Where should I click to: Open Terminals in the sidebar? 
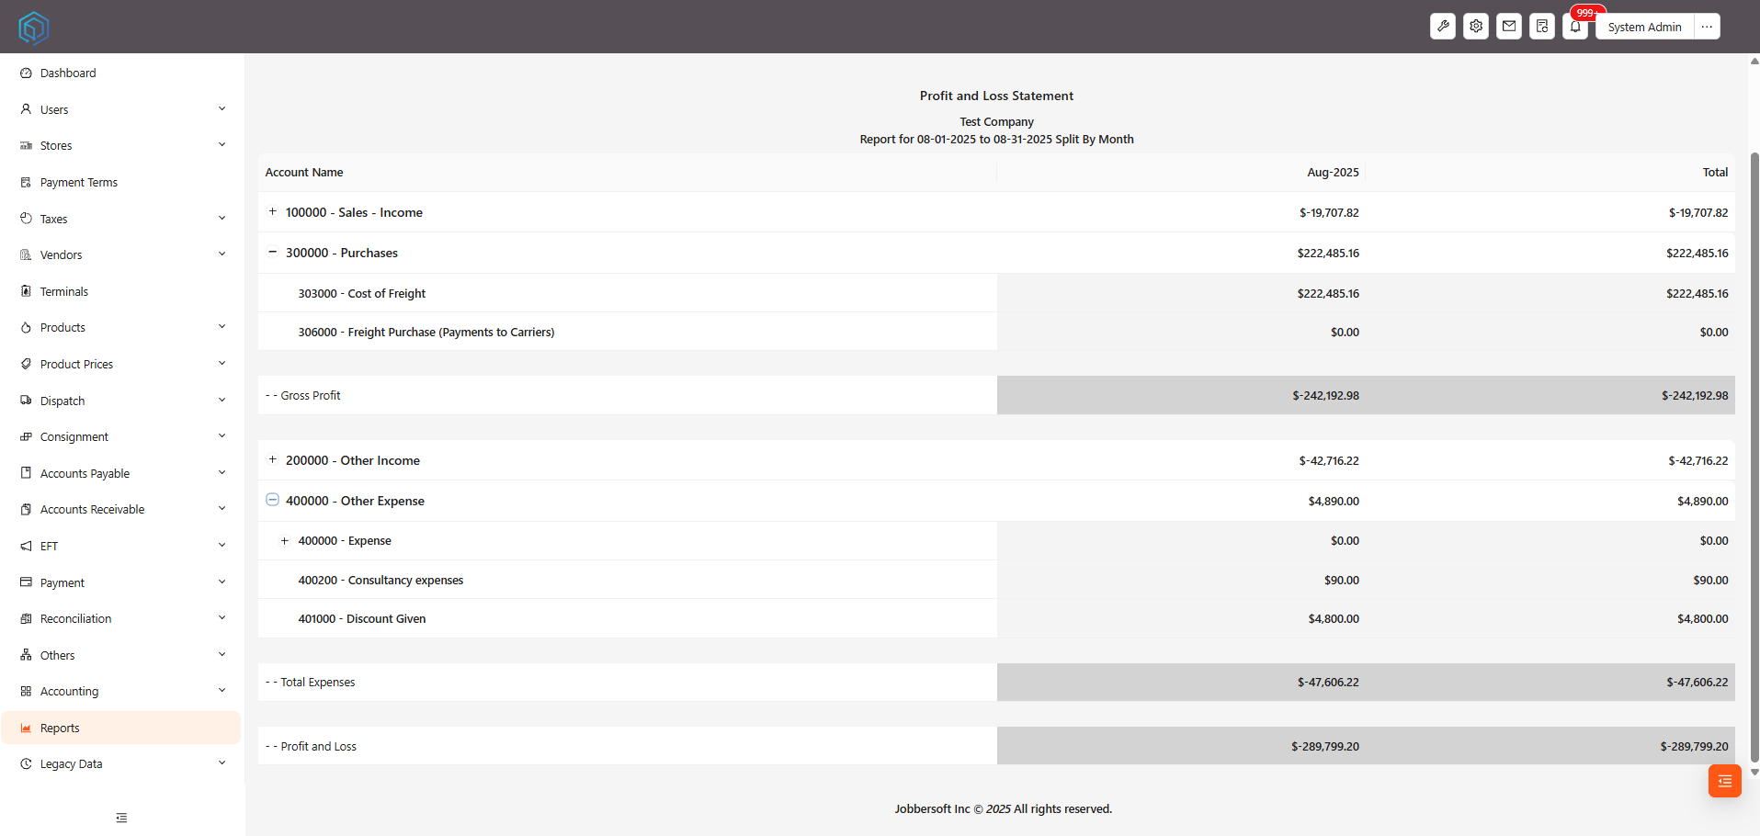121,291
